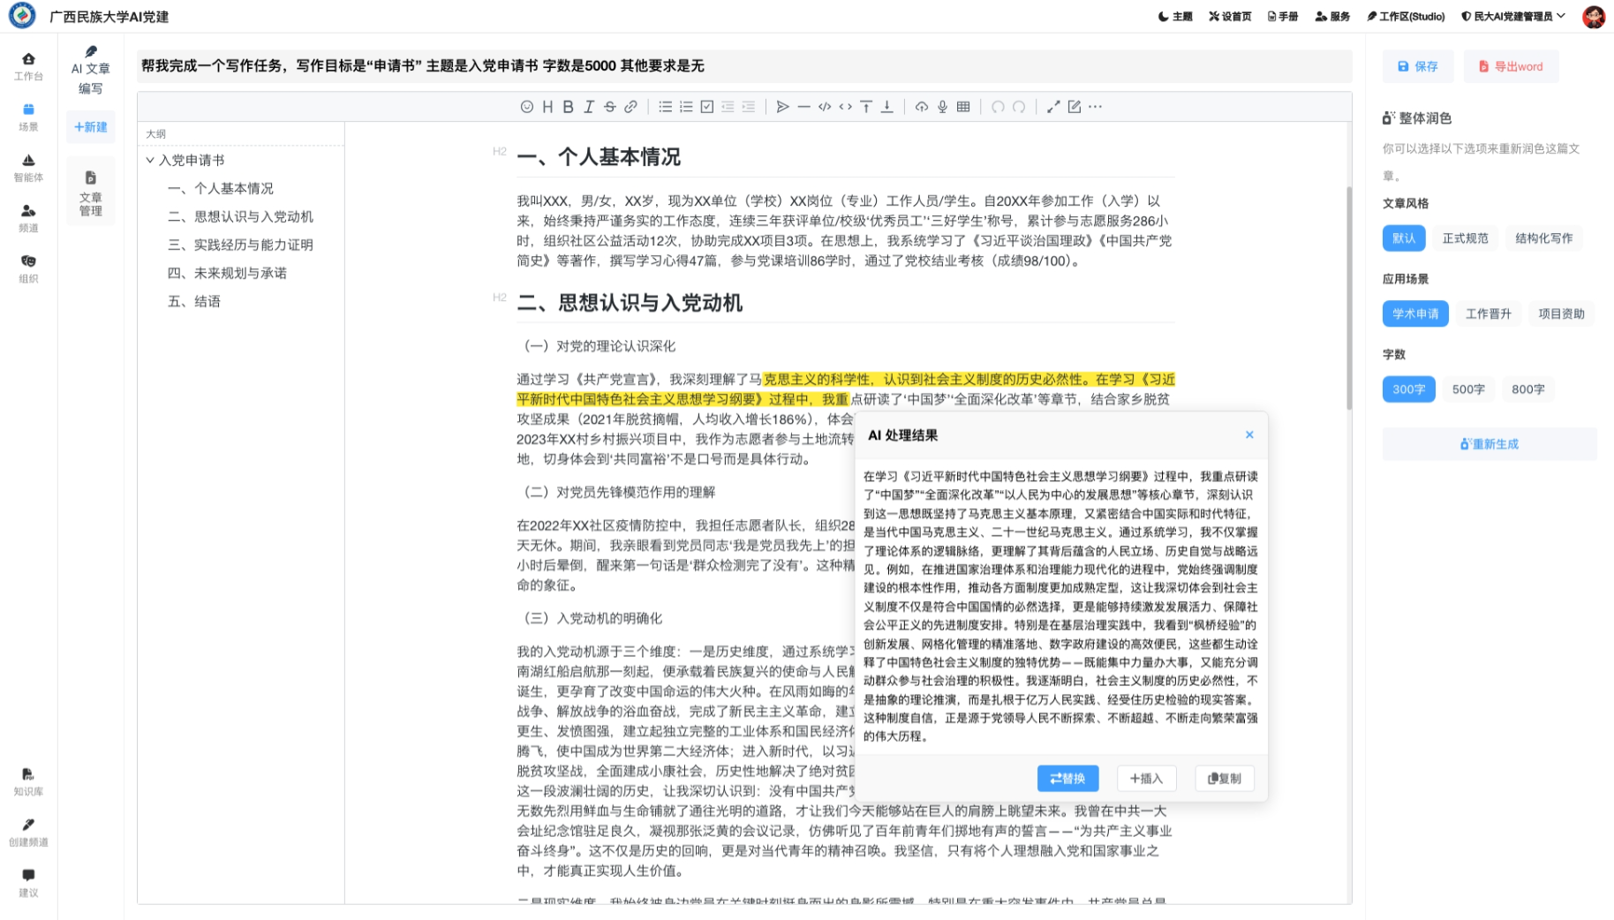Open more options ellipsis in the toolbar
1614x920 pixels.
coord(1096,107)
